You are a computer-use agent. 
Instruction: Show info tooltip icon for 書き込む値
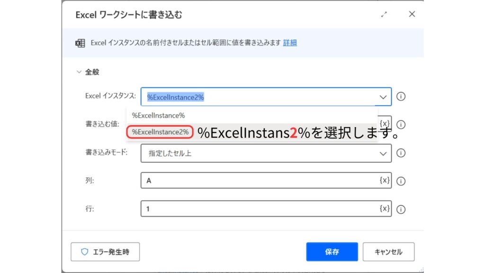tap(401, 125)
